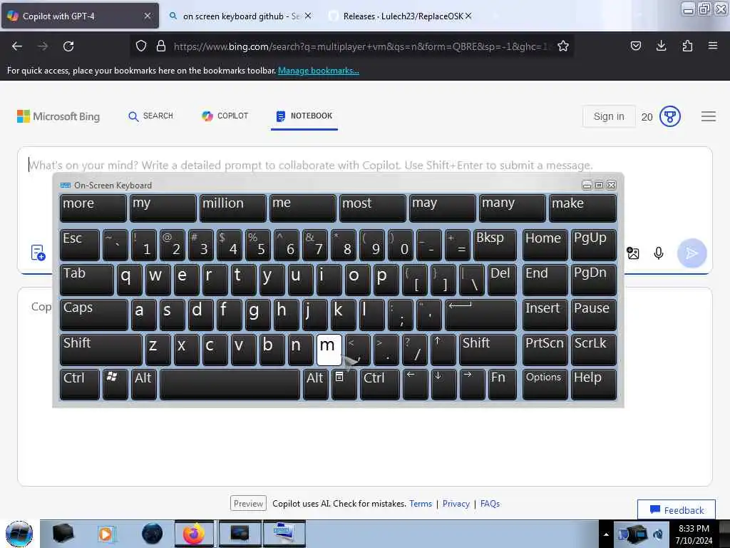This screenshot has width=730, height=548.
Task: Open the Firefox downloads icon
Action: pos(661,46)
